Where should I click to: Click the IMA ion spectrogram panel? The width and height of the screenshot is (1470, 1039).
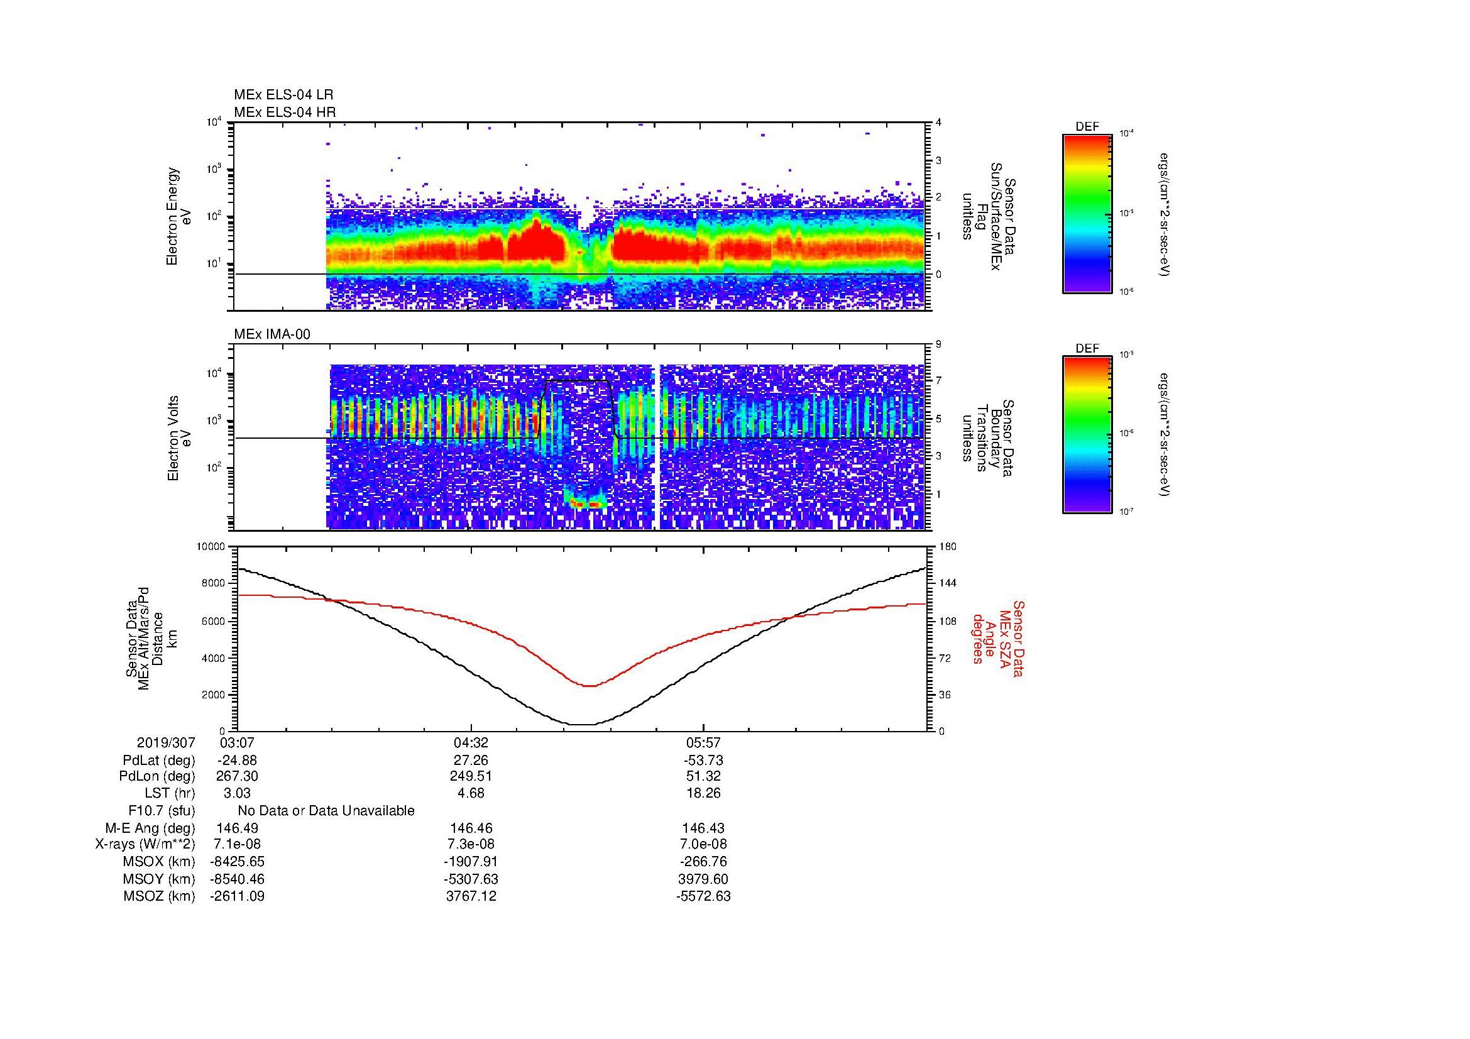coord(580,437)
